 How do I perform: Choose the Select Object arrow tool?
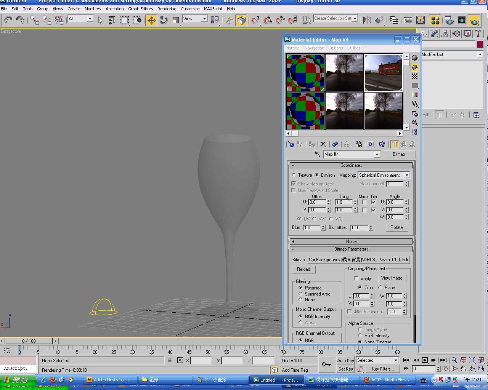[x=101, y=20]
